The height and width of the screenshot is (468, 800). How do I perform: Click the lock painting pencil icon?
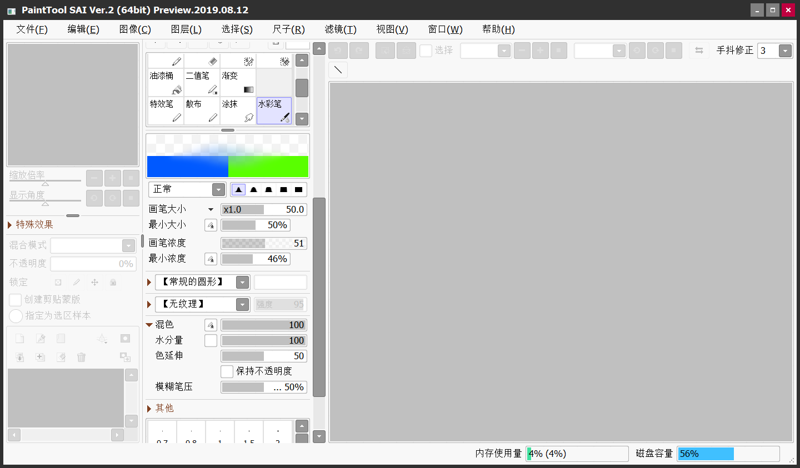point(76,282)
